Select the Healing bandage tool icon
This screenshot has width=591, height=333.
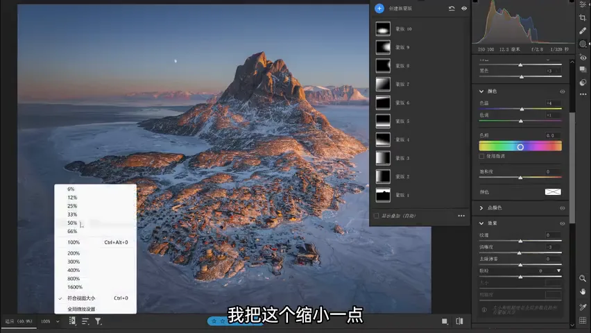point(583,31)
